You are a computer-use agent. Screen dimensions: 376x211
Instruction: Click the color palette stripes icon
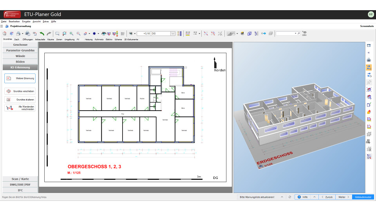click(x=180, y=34)
